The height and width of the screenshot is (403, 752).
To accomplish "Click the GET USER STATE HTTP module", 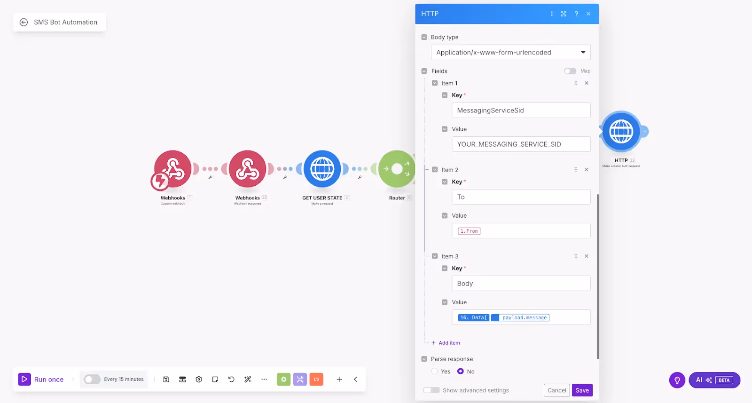I will click(322, 169).
